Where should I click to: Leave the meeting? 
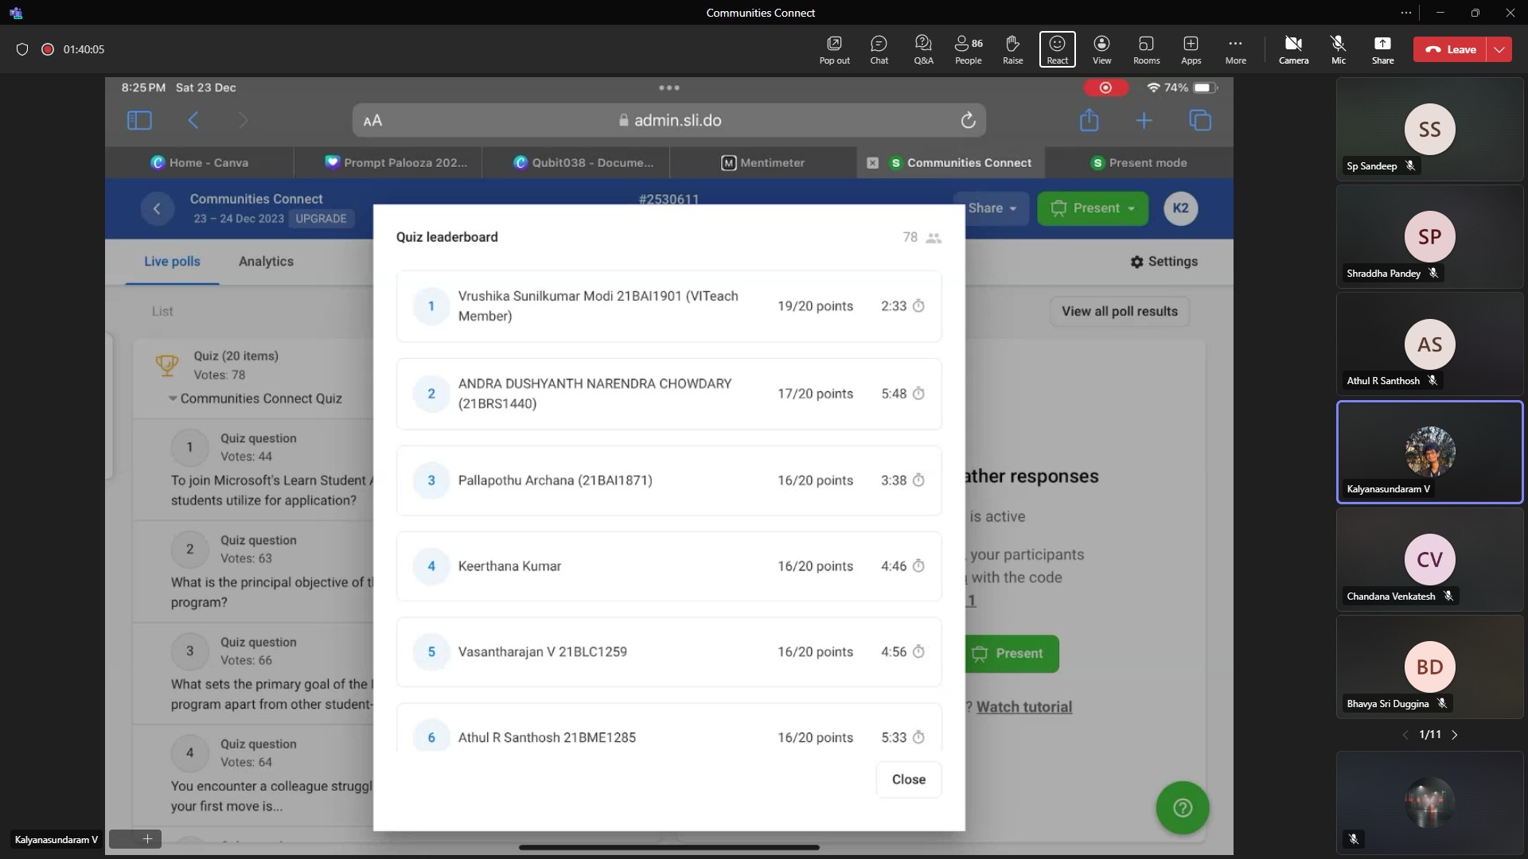point(1451,49)
